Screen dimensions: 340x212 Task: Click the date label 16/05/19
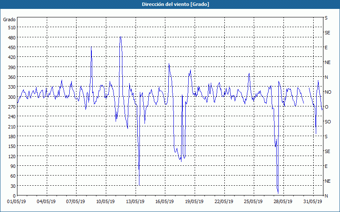tap(164, 202)
